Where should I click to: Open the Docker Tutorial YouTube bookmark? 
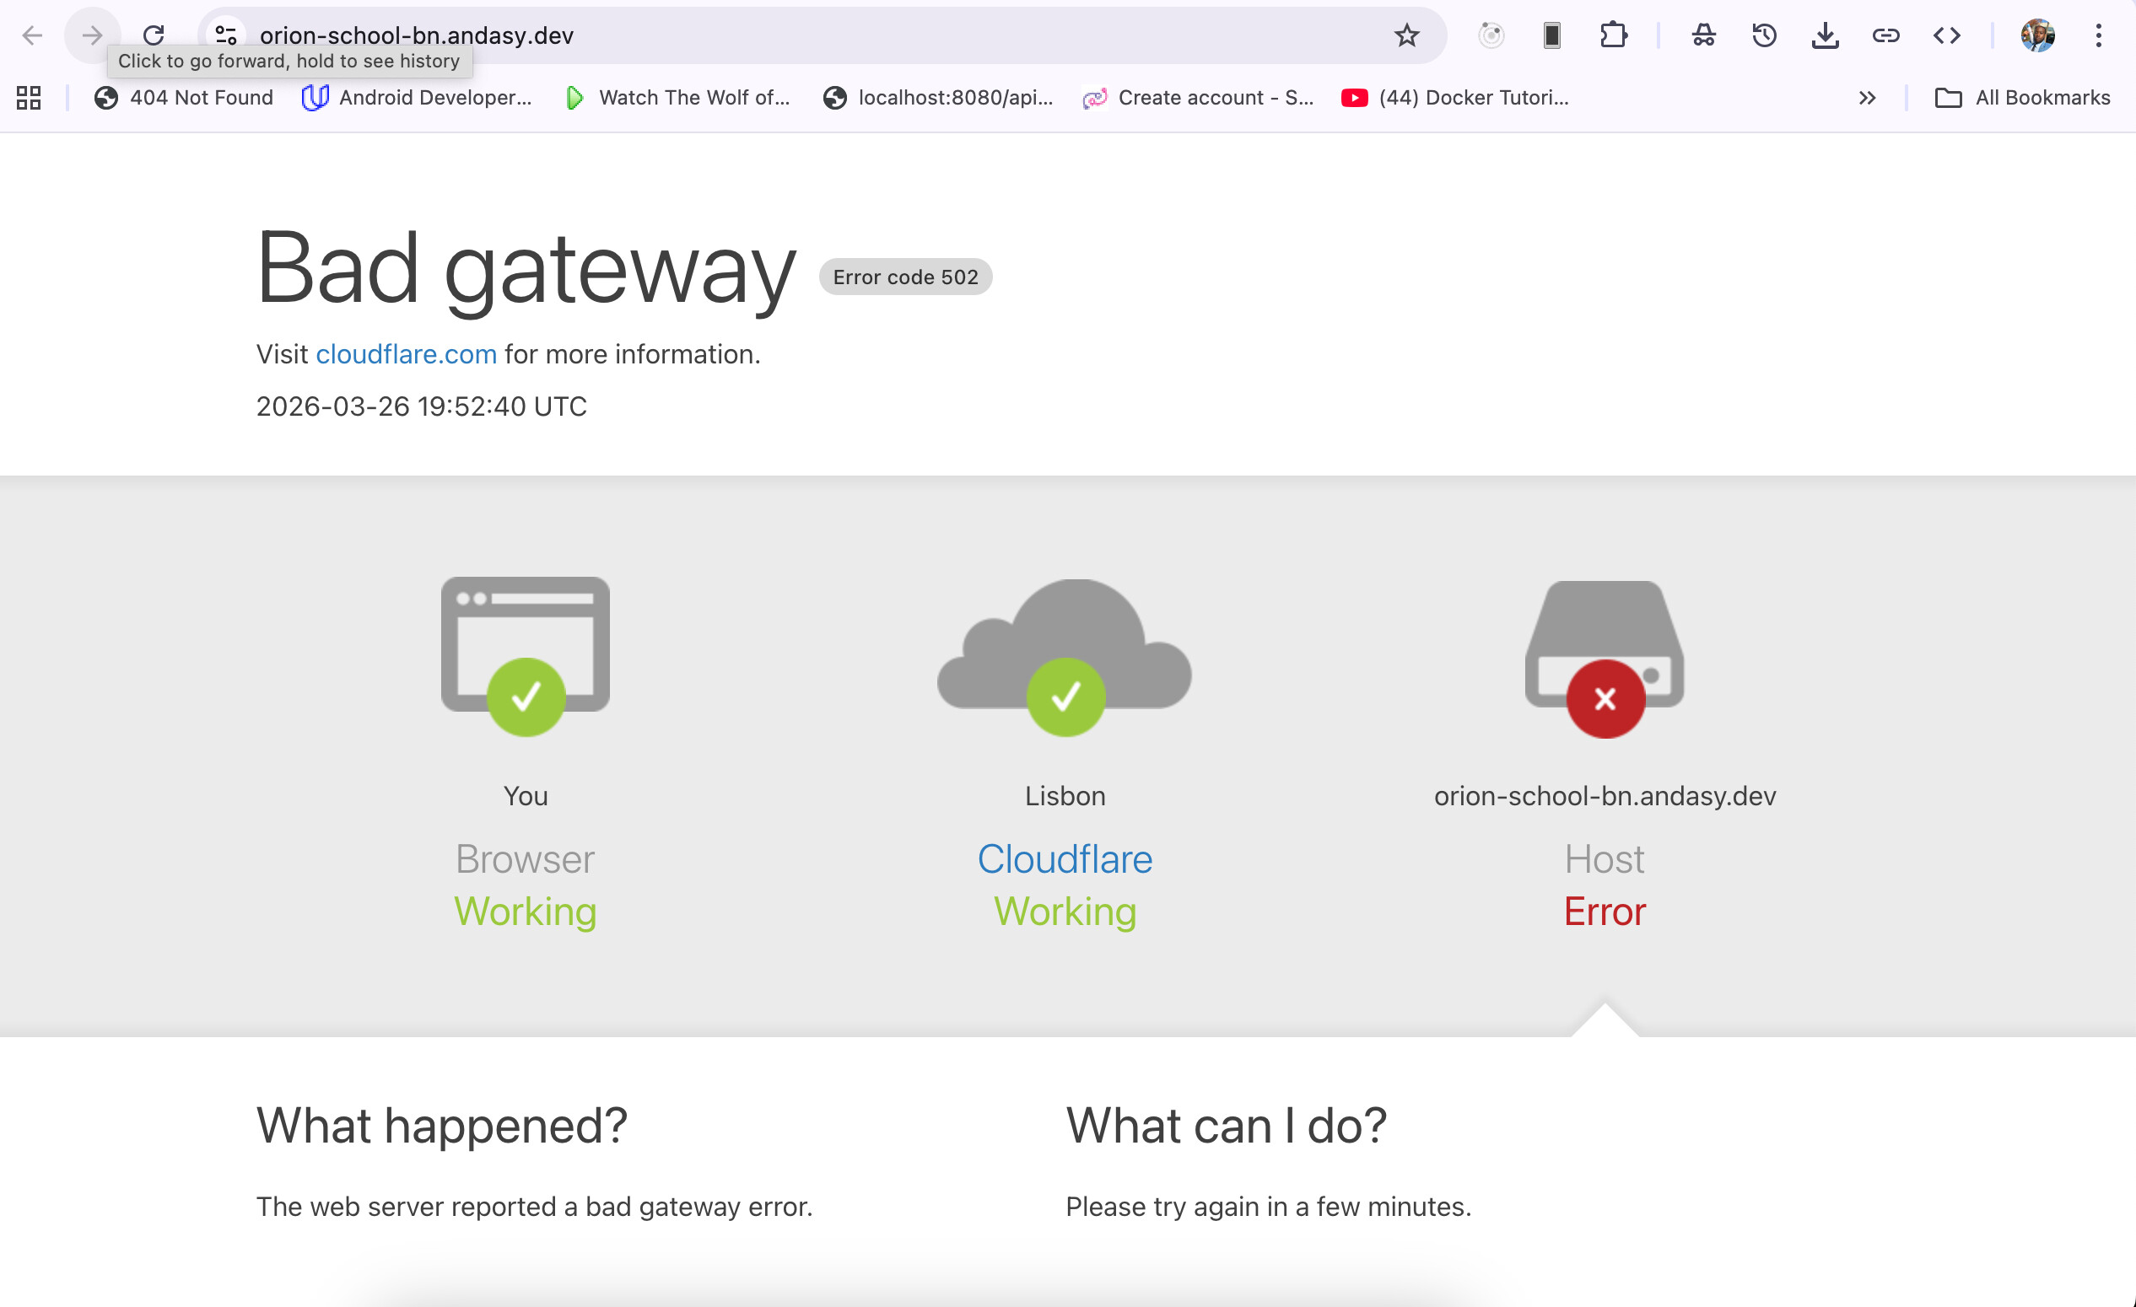click(x=1455, y=98)
